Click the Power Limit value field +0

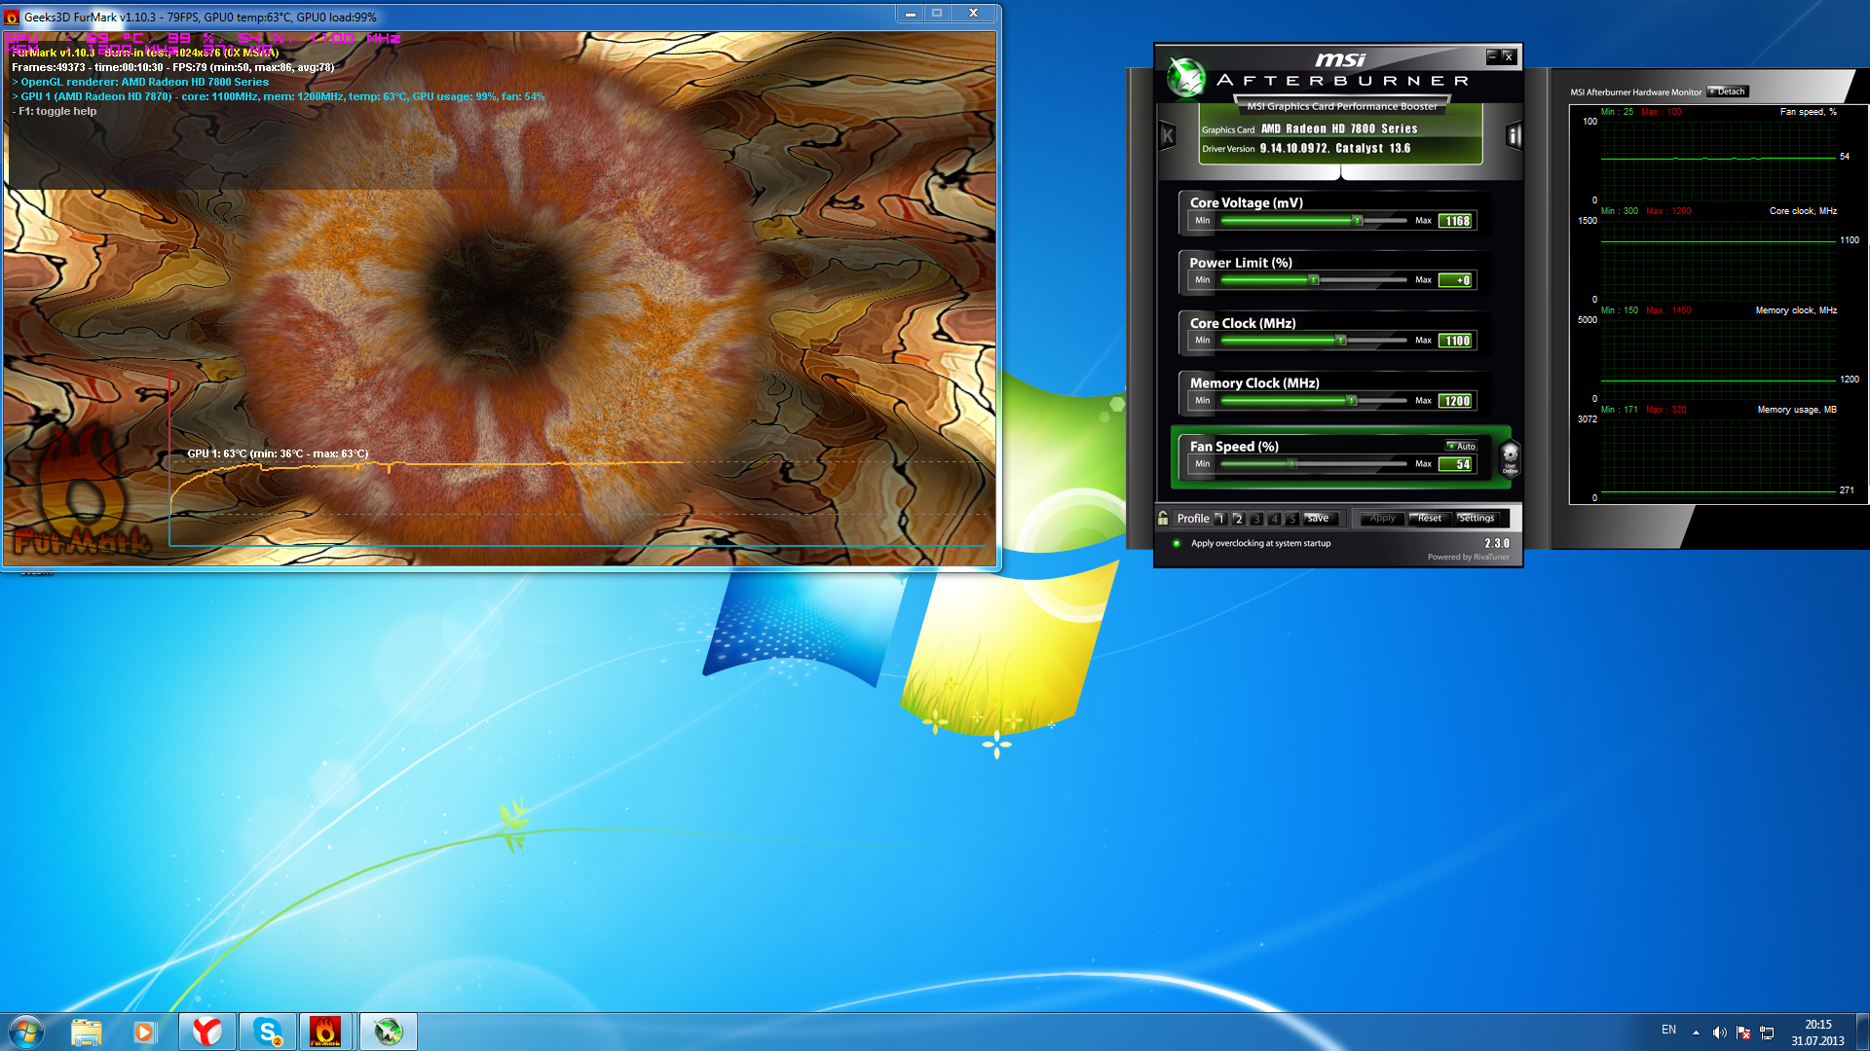[x=1457, y=280]
